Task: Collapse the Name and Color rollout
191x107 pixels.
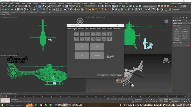Action: 178,43
